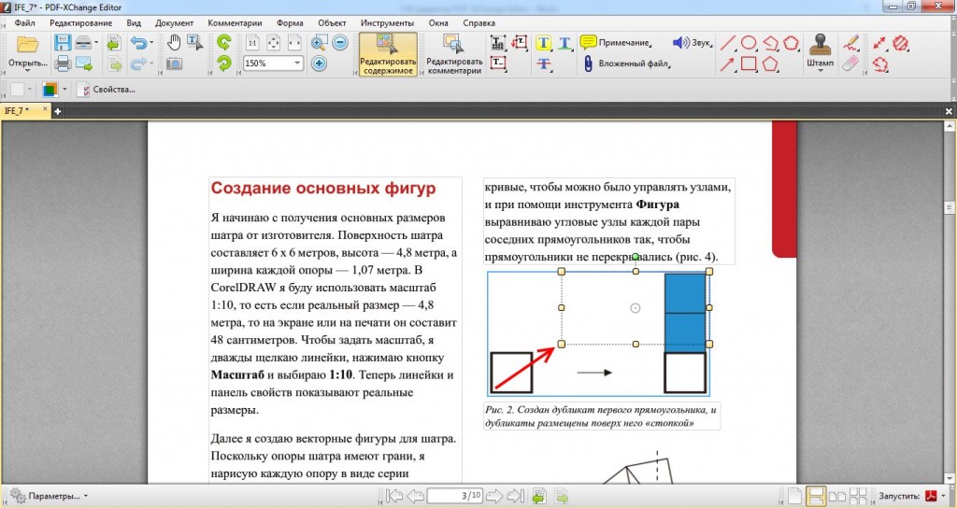
Task: Select the Arrow drawing tool
Action: [727, 63]
